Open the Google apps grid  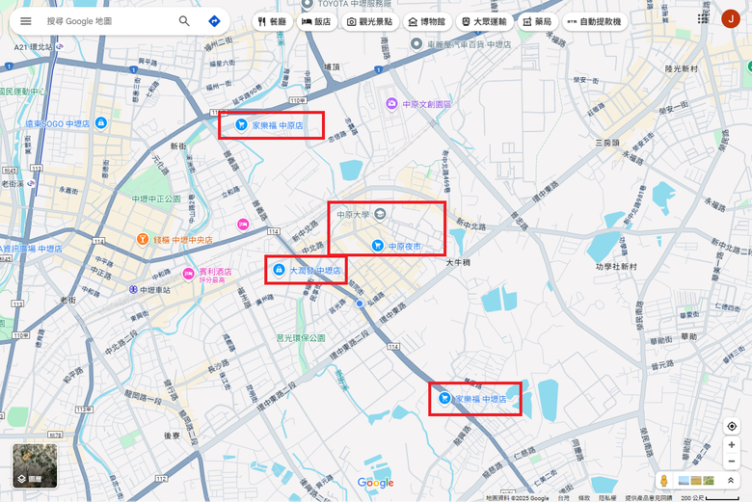(703, 18)
